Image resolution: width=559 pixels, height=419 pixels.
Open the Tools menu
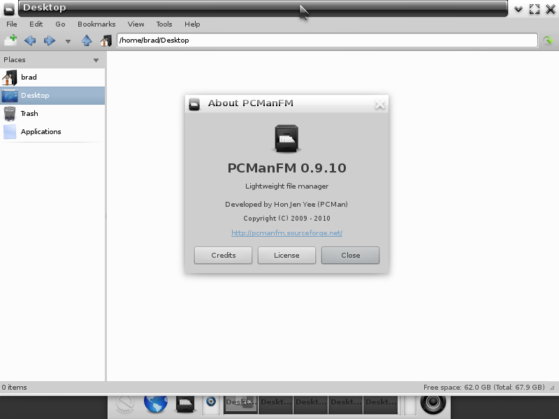[164, 24]
